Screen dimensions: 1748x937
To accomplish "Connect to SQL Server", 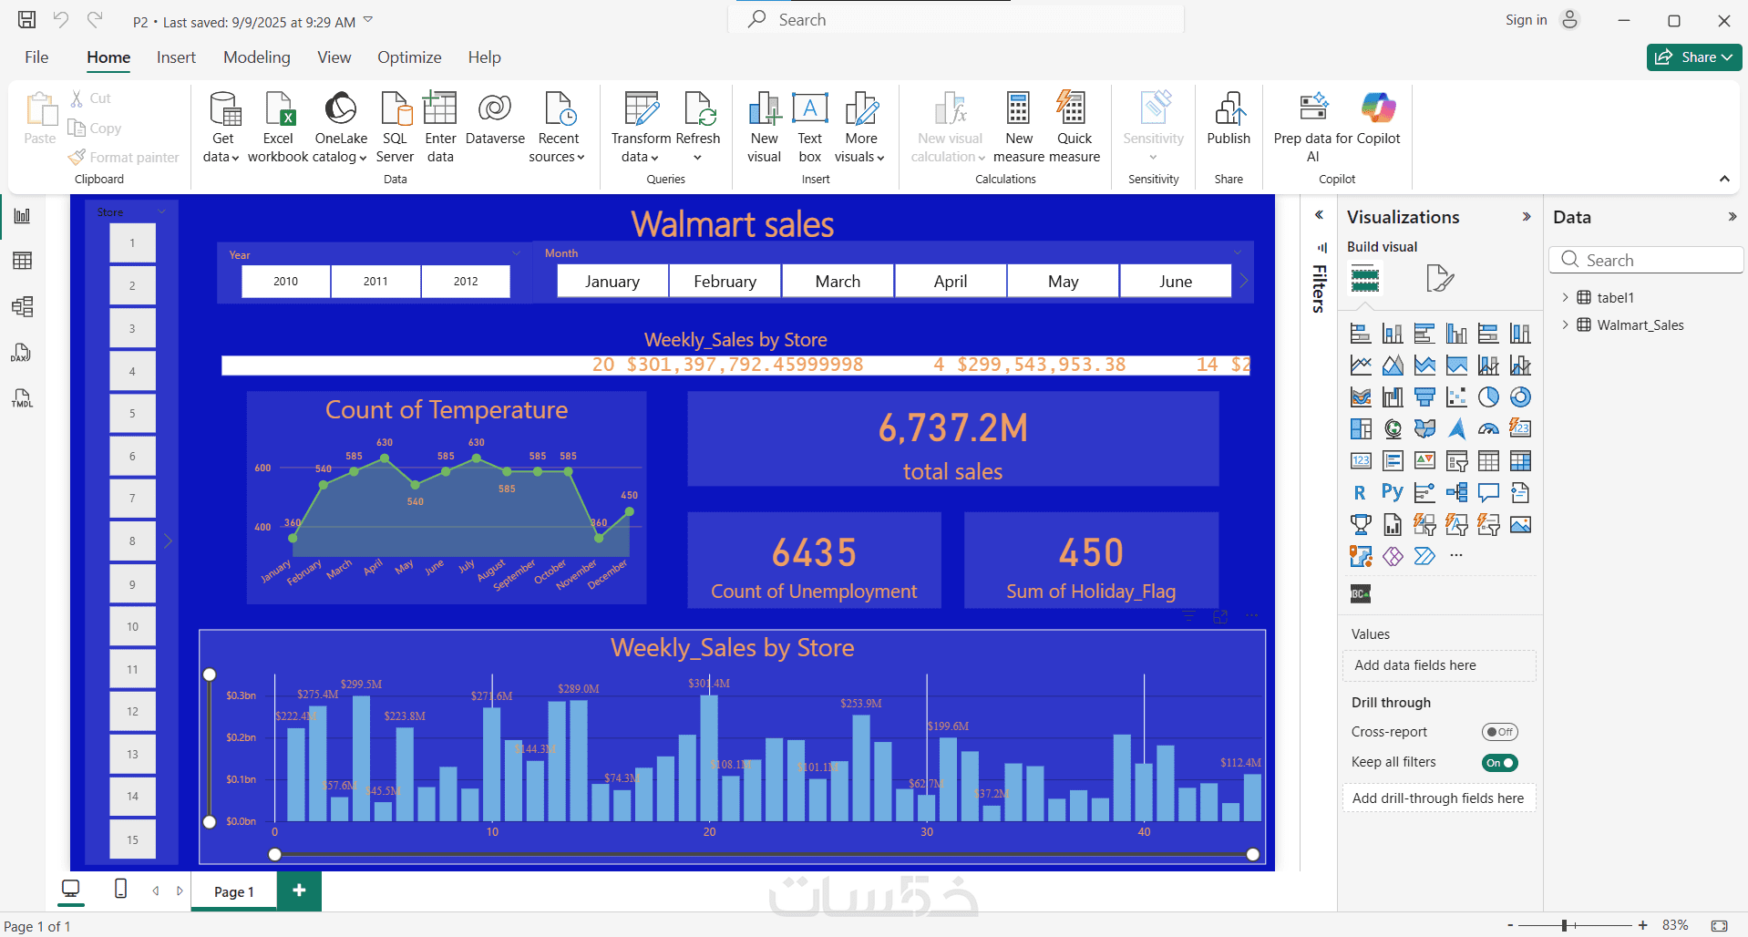I will pos(395,128).
